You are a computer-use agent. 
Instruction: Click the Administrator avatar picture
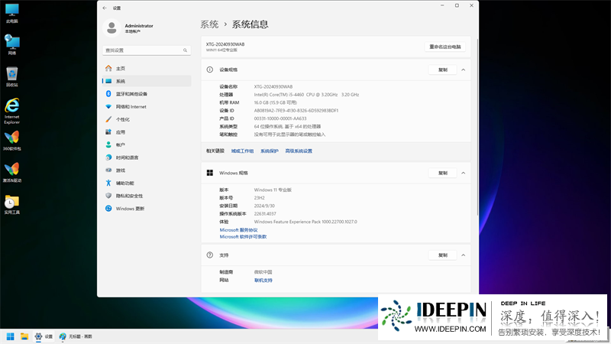(112, 28)
